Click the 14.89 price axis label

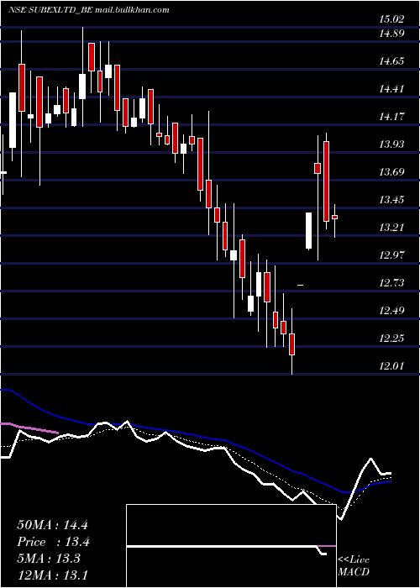[391, 34]
